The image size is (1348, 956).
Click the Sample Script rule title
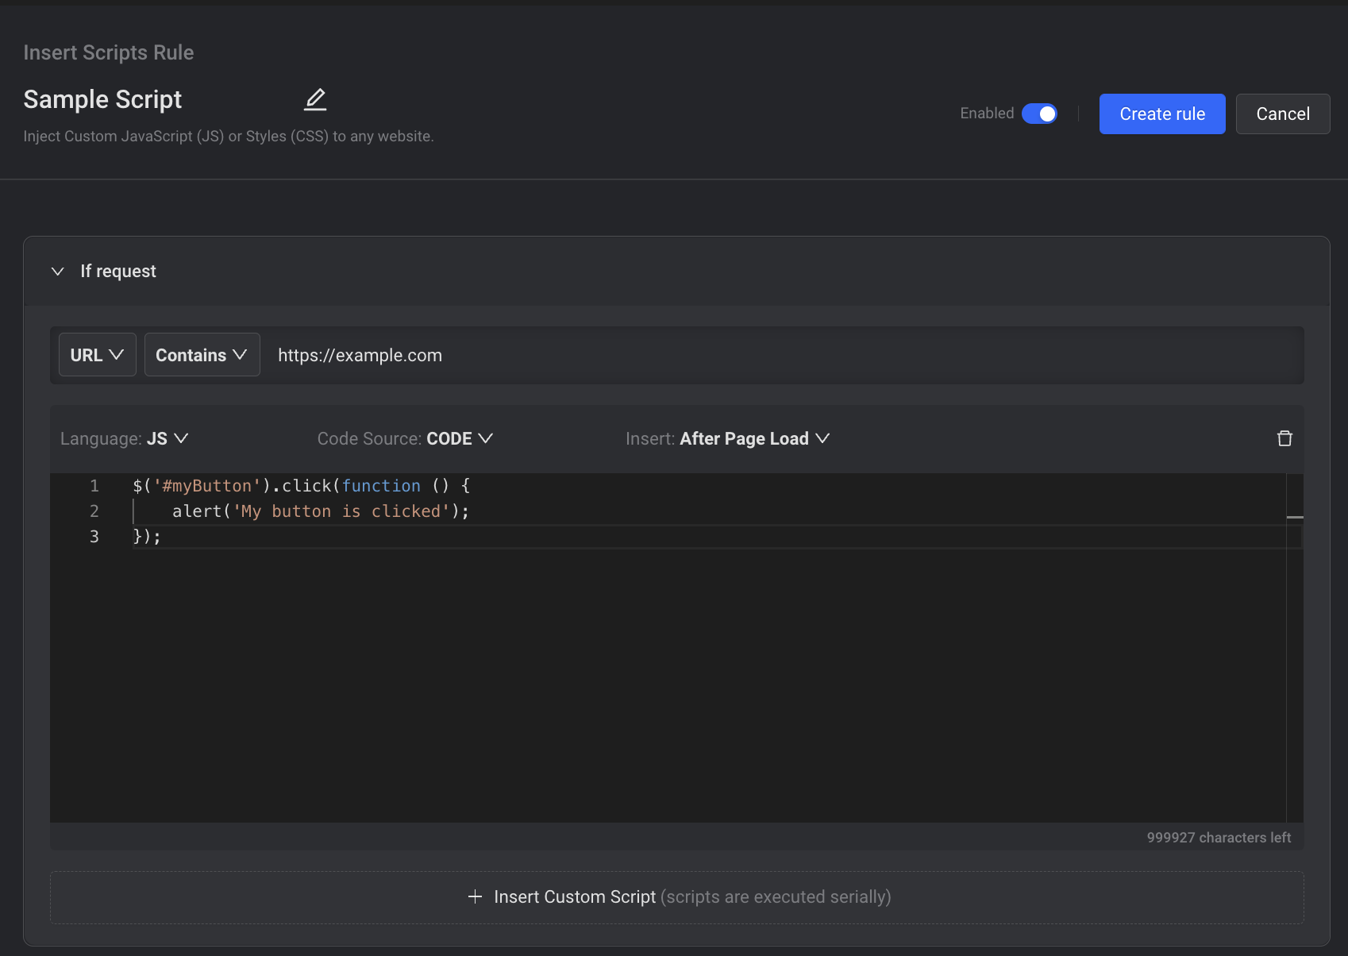coord(102,99)
